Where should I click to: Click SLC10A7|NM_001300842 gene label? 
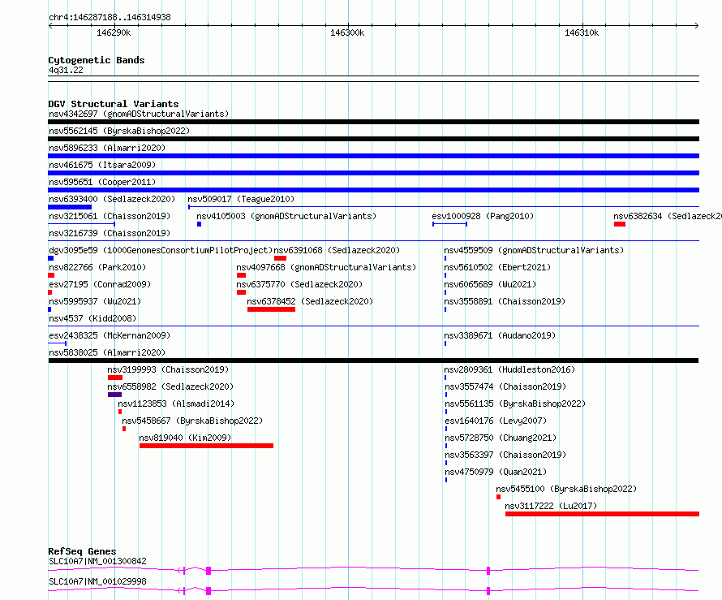pyautogui.click(x=97, y=561)
